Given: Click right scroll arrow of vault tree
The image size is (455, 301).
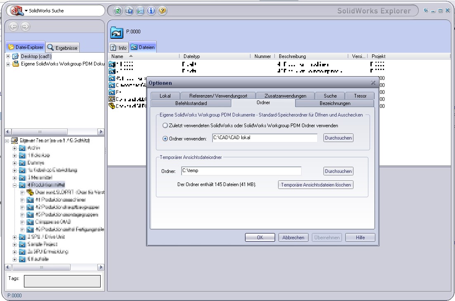Looking at the screenshot, I should 101,267.
